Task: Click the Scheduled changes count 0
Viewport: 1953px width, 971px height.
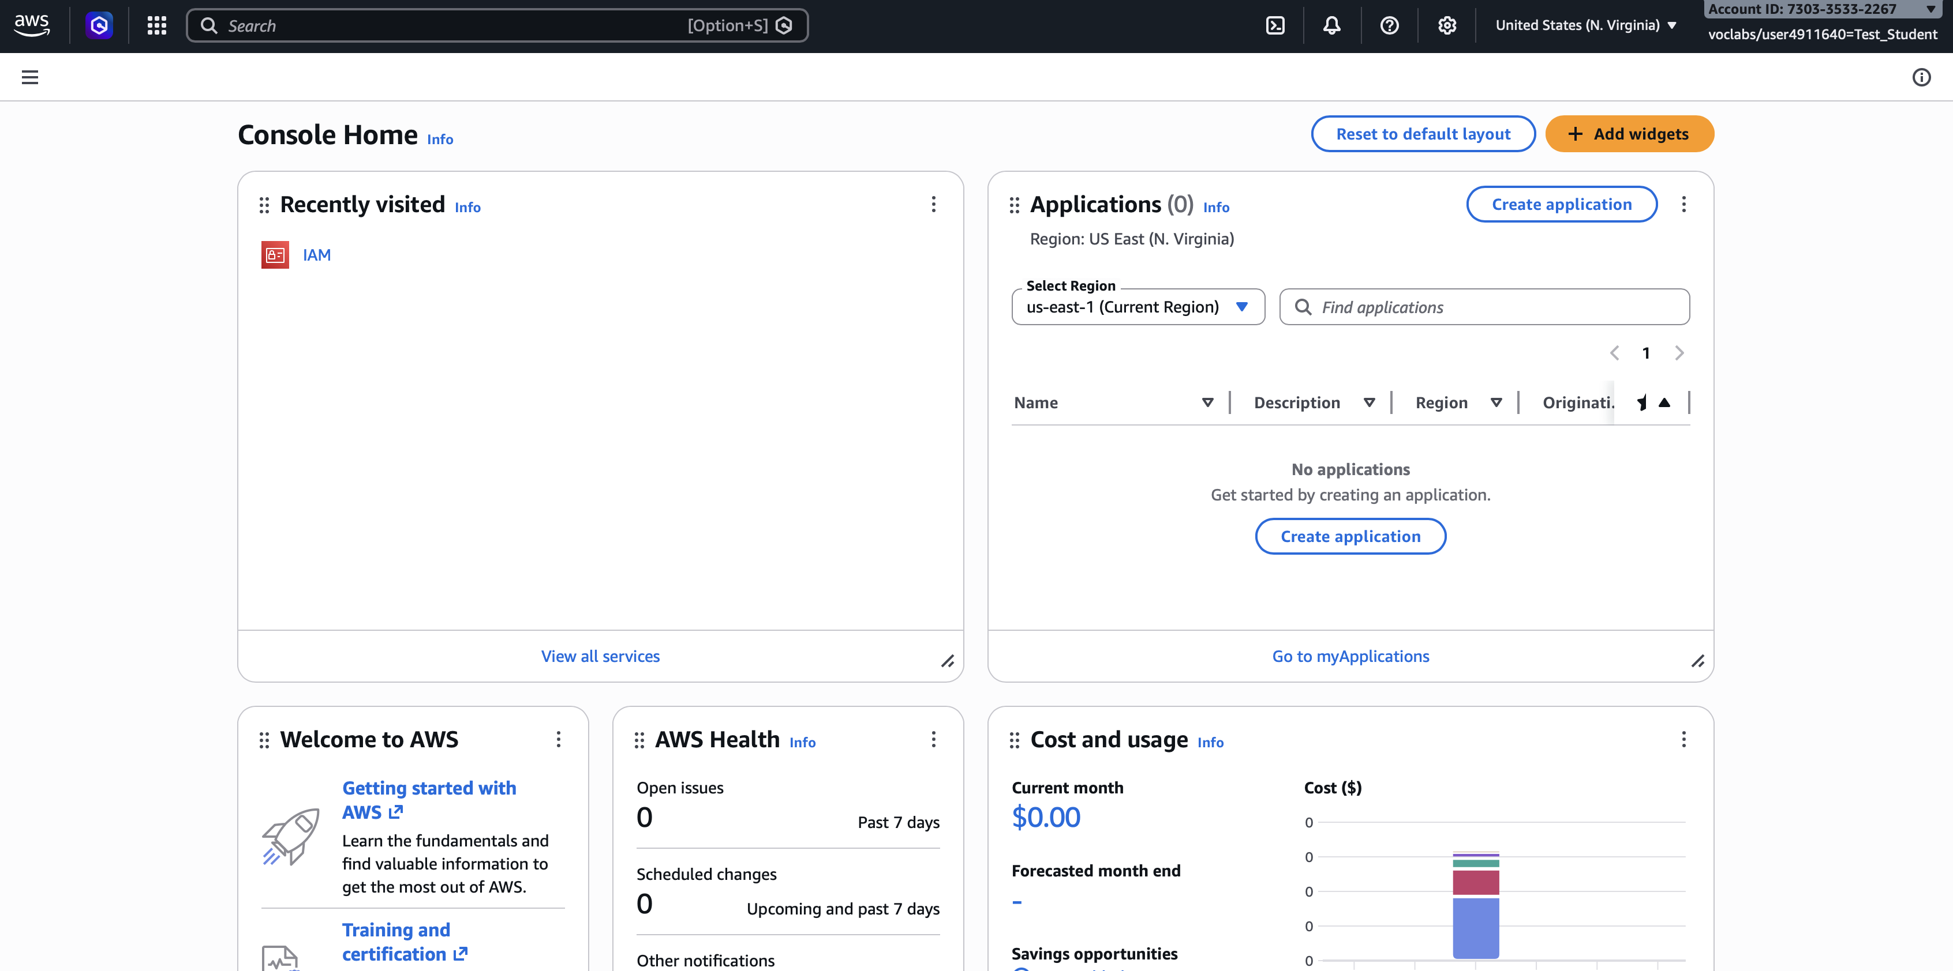Action: (x=645, y=904)
